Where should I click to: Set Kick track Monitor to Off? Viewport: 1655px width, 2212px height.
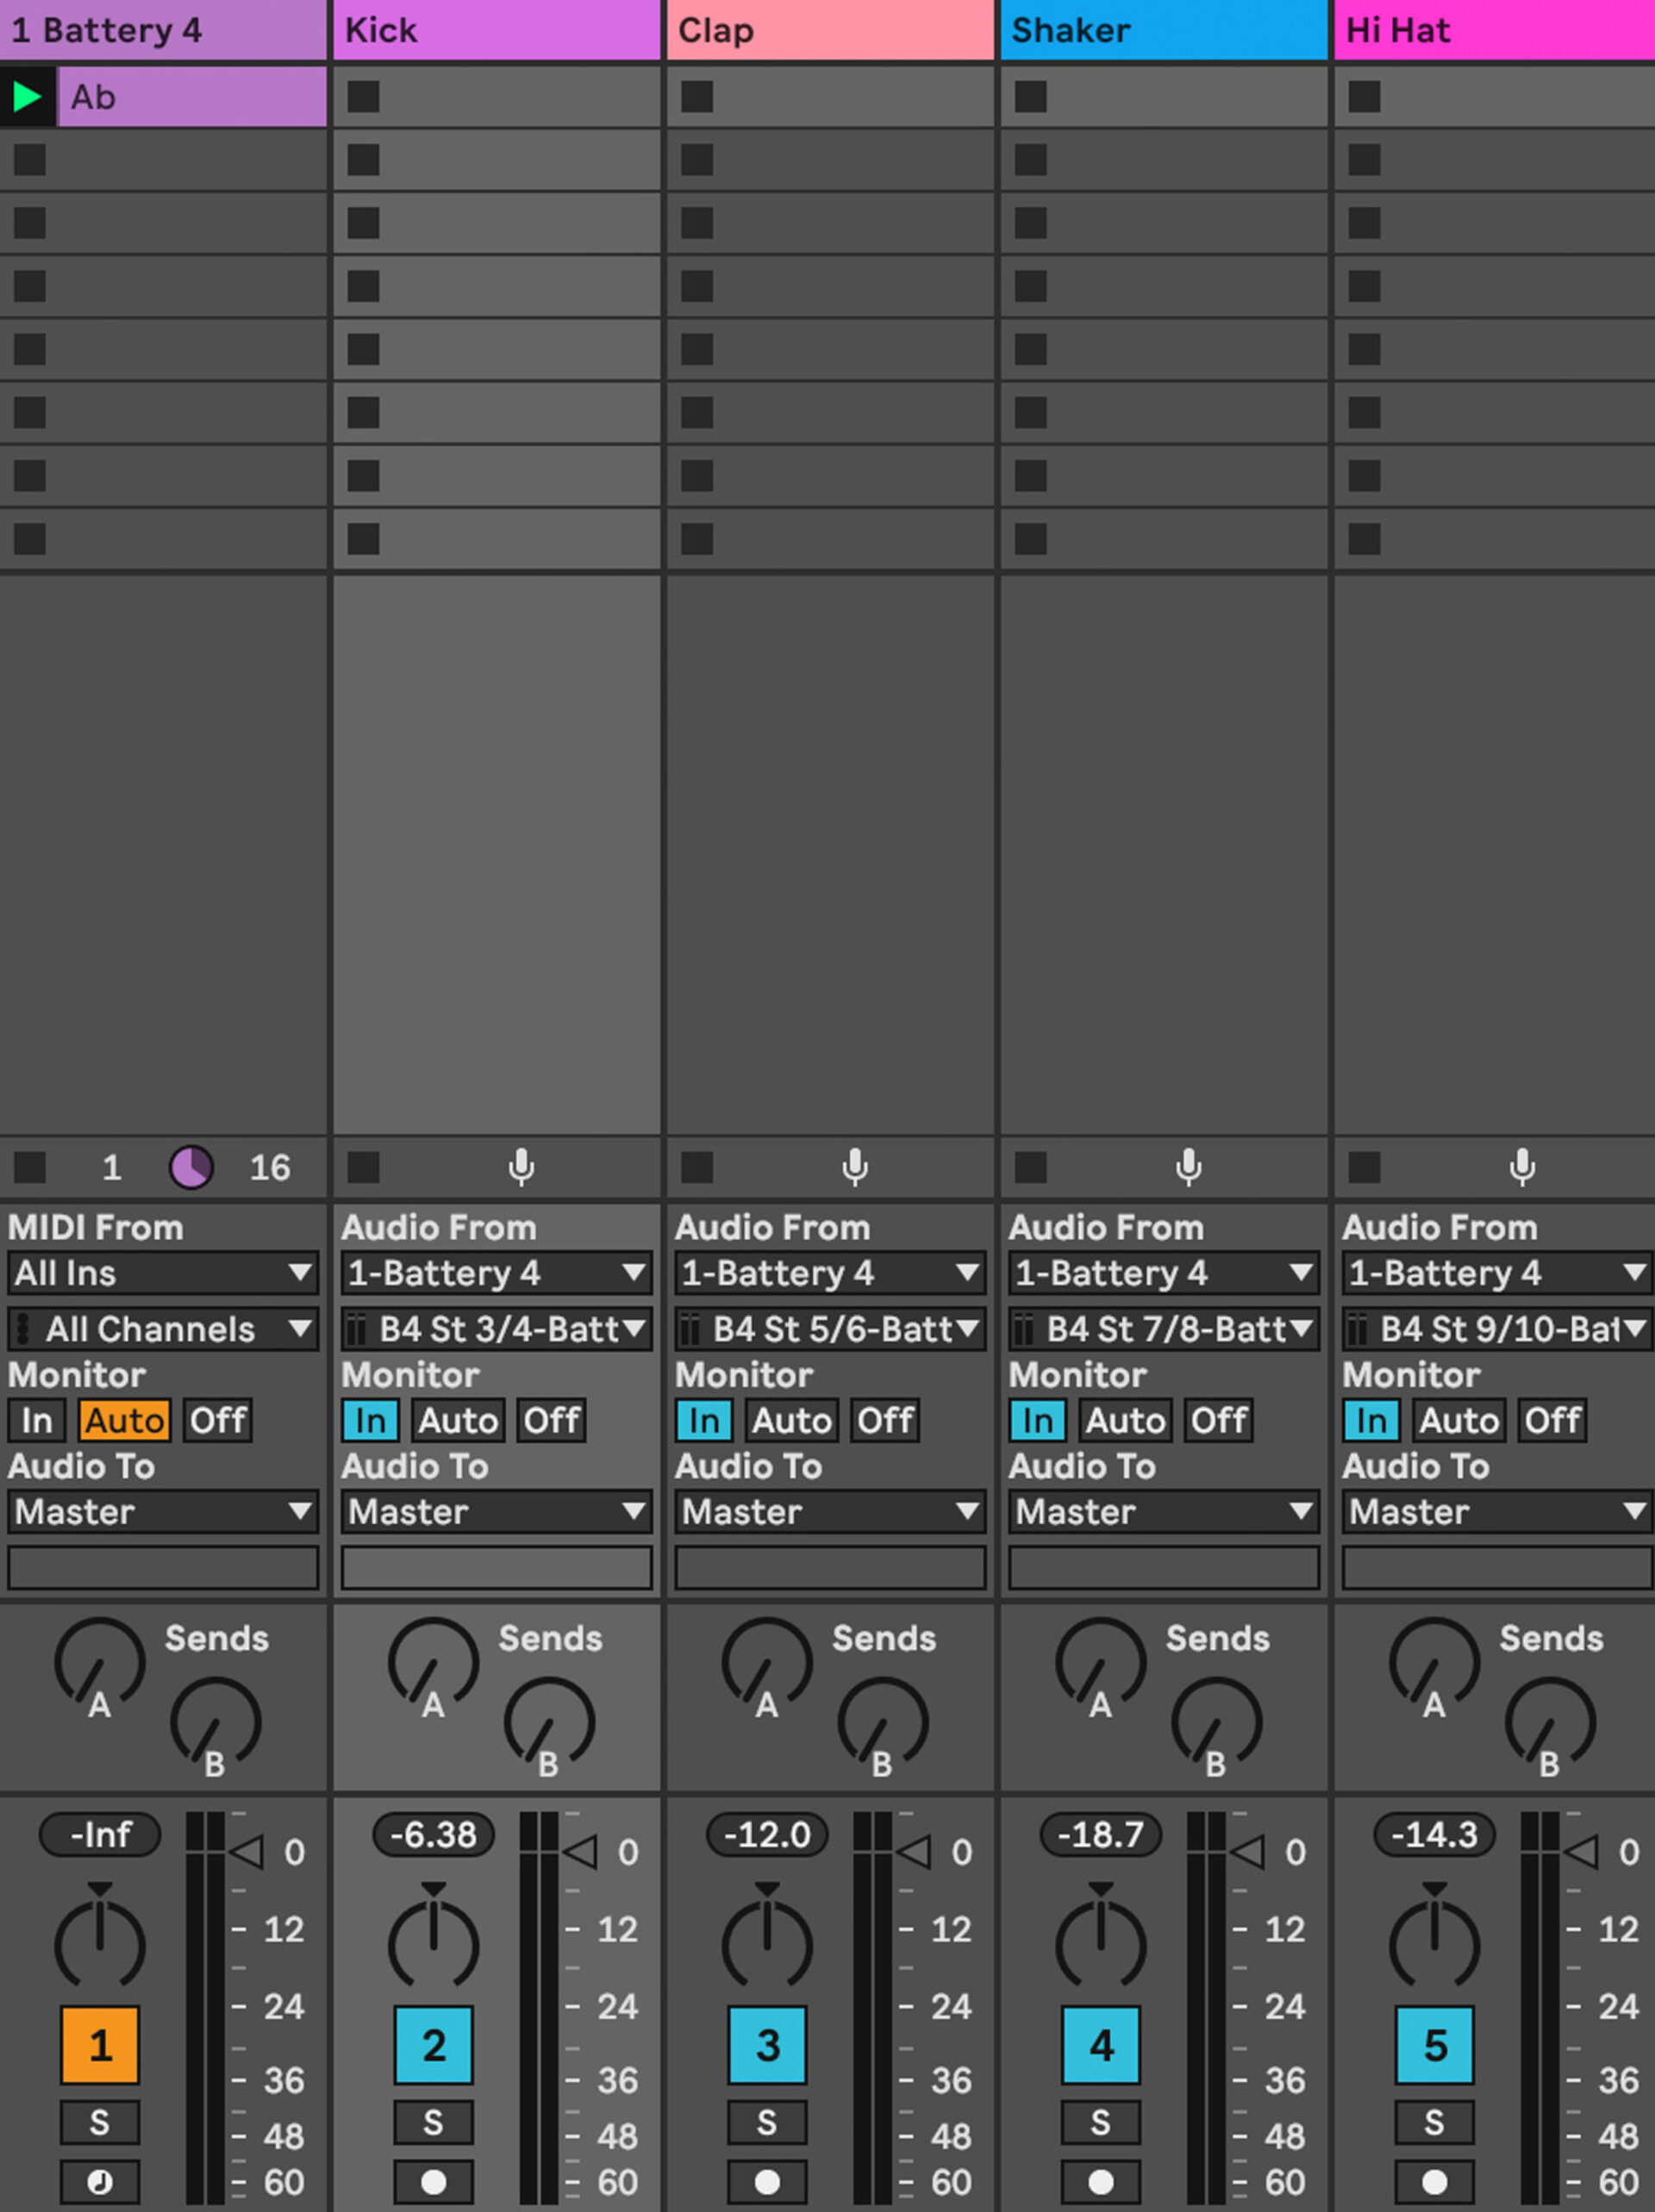pos(551,1420)
